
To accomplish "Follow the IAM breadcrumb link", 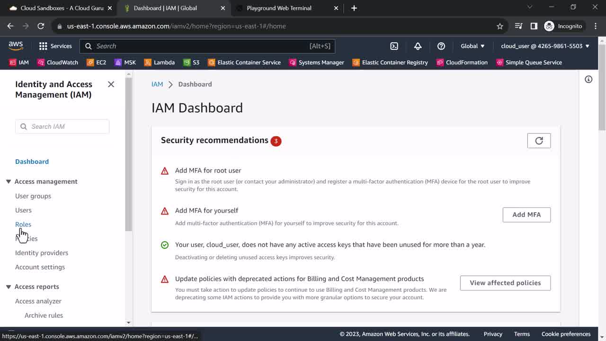I will pos(157,84).
